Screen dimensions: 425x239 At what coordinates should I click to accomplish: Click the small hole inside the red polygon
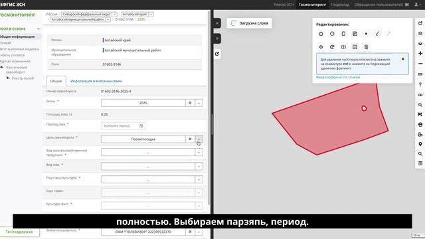pyautogui.click(x=364, y=108)
